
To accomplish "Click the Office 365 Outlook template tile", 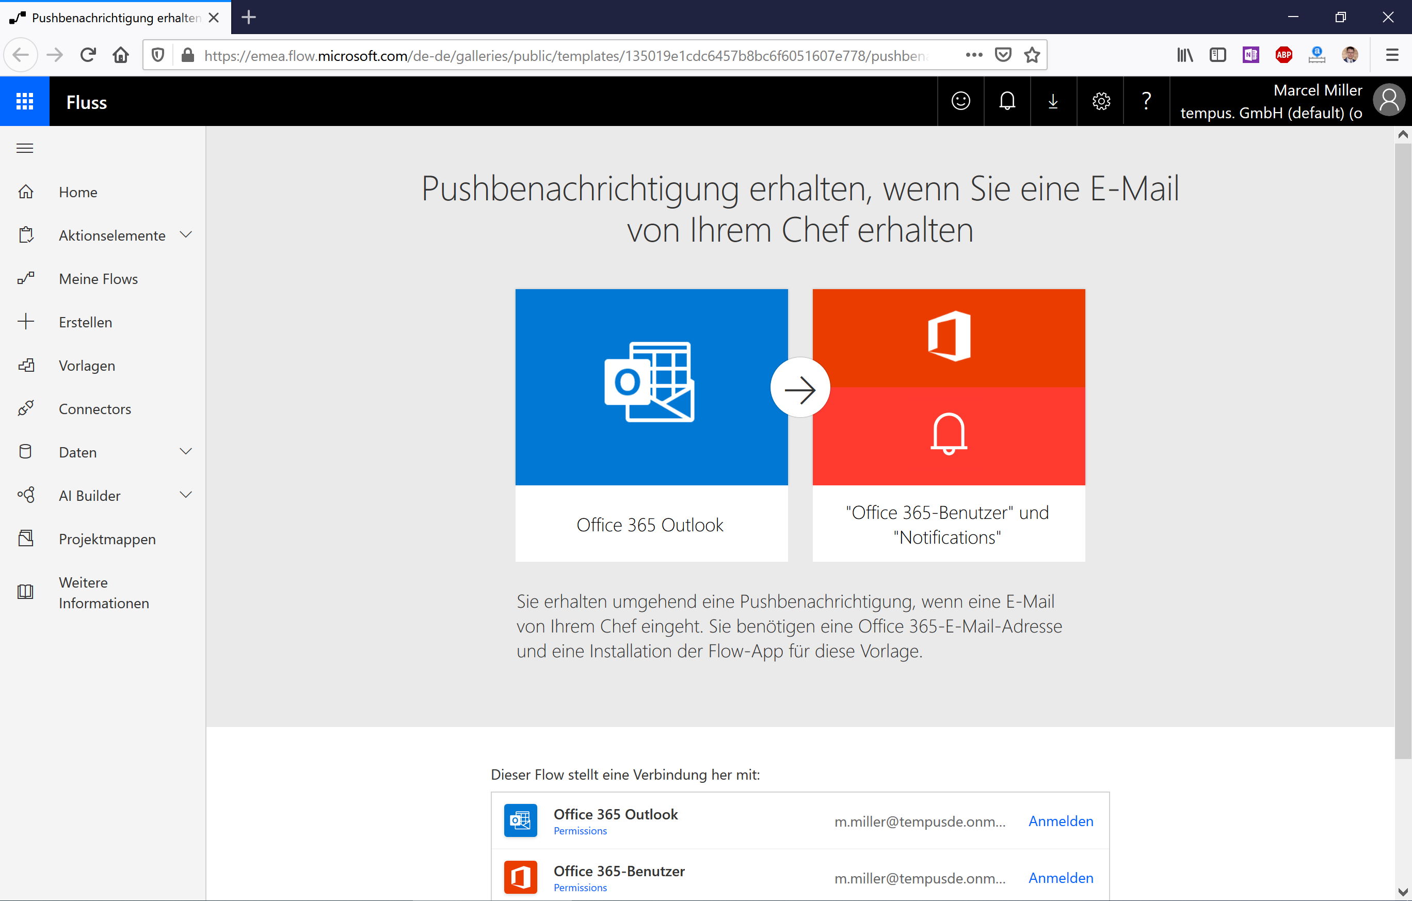I will pyautogui.click(x=651, y=425).
